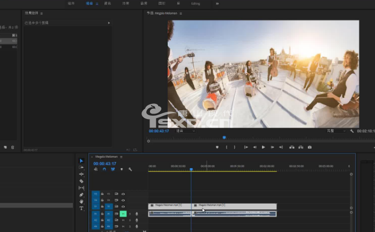The height and width of the screenshot is (232, 375).
Task: Open Program monitor panel menu
Action: click(181, 13)
